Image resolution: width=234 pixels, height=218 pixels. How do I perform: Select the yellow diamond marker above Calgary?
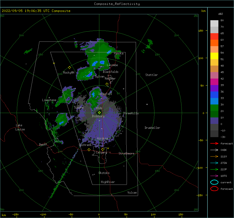[x=103, y=149]
